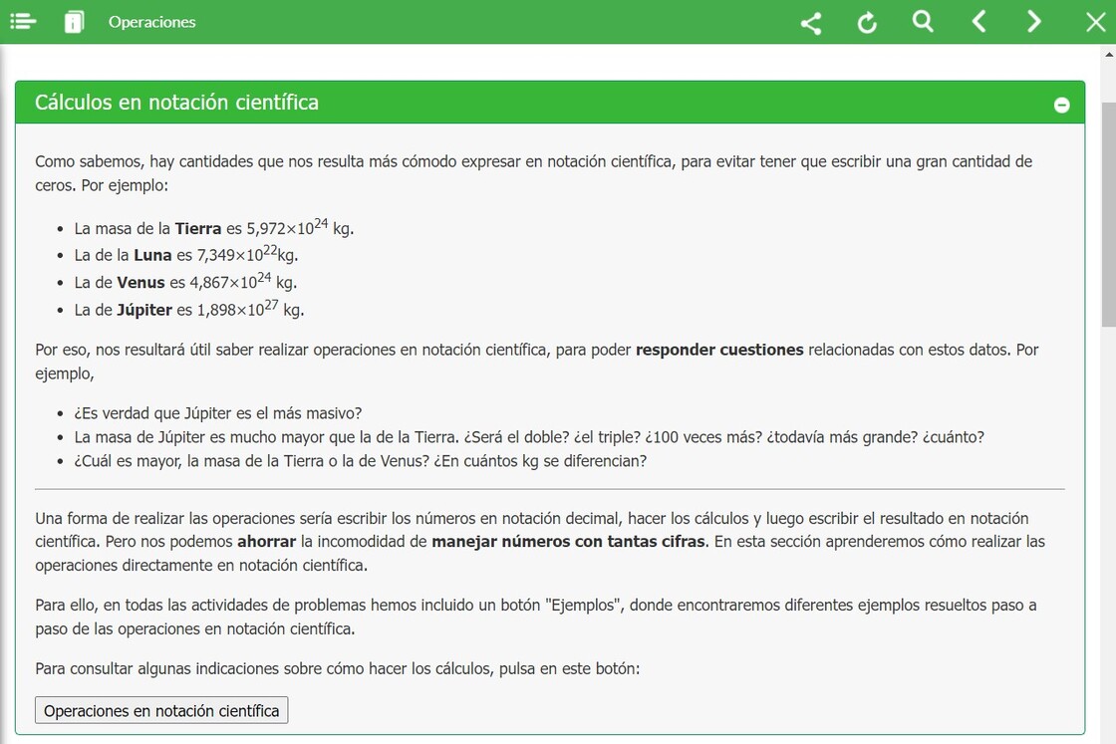Click 'Operaciones en notación científica' button
1116x744 pixels.
point(161,710)
